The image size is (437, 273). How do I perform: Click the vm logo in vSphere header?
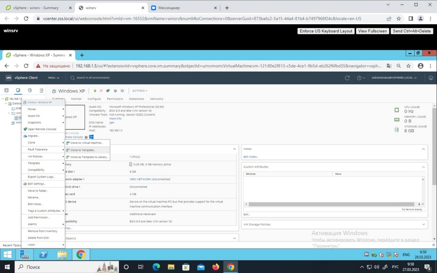click(x=8, y=78)
